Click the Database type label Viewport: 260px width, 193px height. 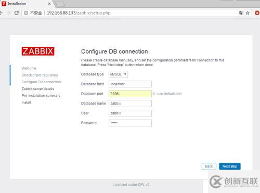[92, 74]
